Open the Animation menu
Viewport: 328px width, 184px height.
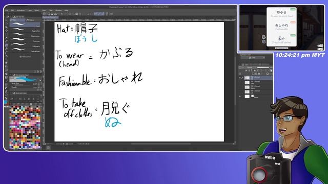(20, 10)
